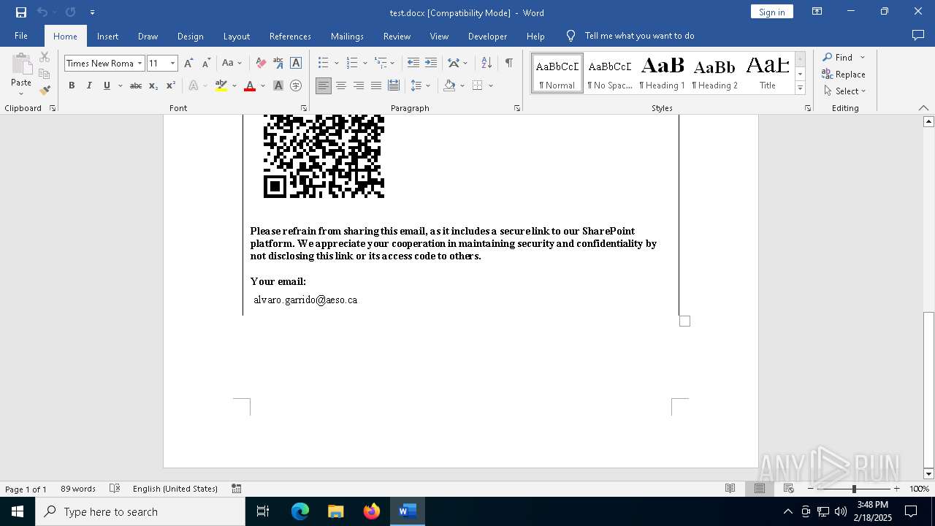Screen dimensions: 935x526
Task: Switch to the Review tab
Action: tap(397, 36)
